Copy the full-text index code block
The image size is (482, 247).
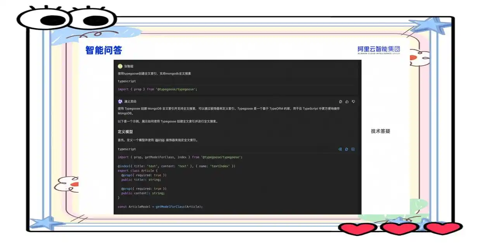(x=352, y=149)
